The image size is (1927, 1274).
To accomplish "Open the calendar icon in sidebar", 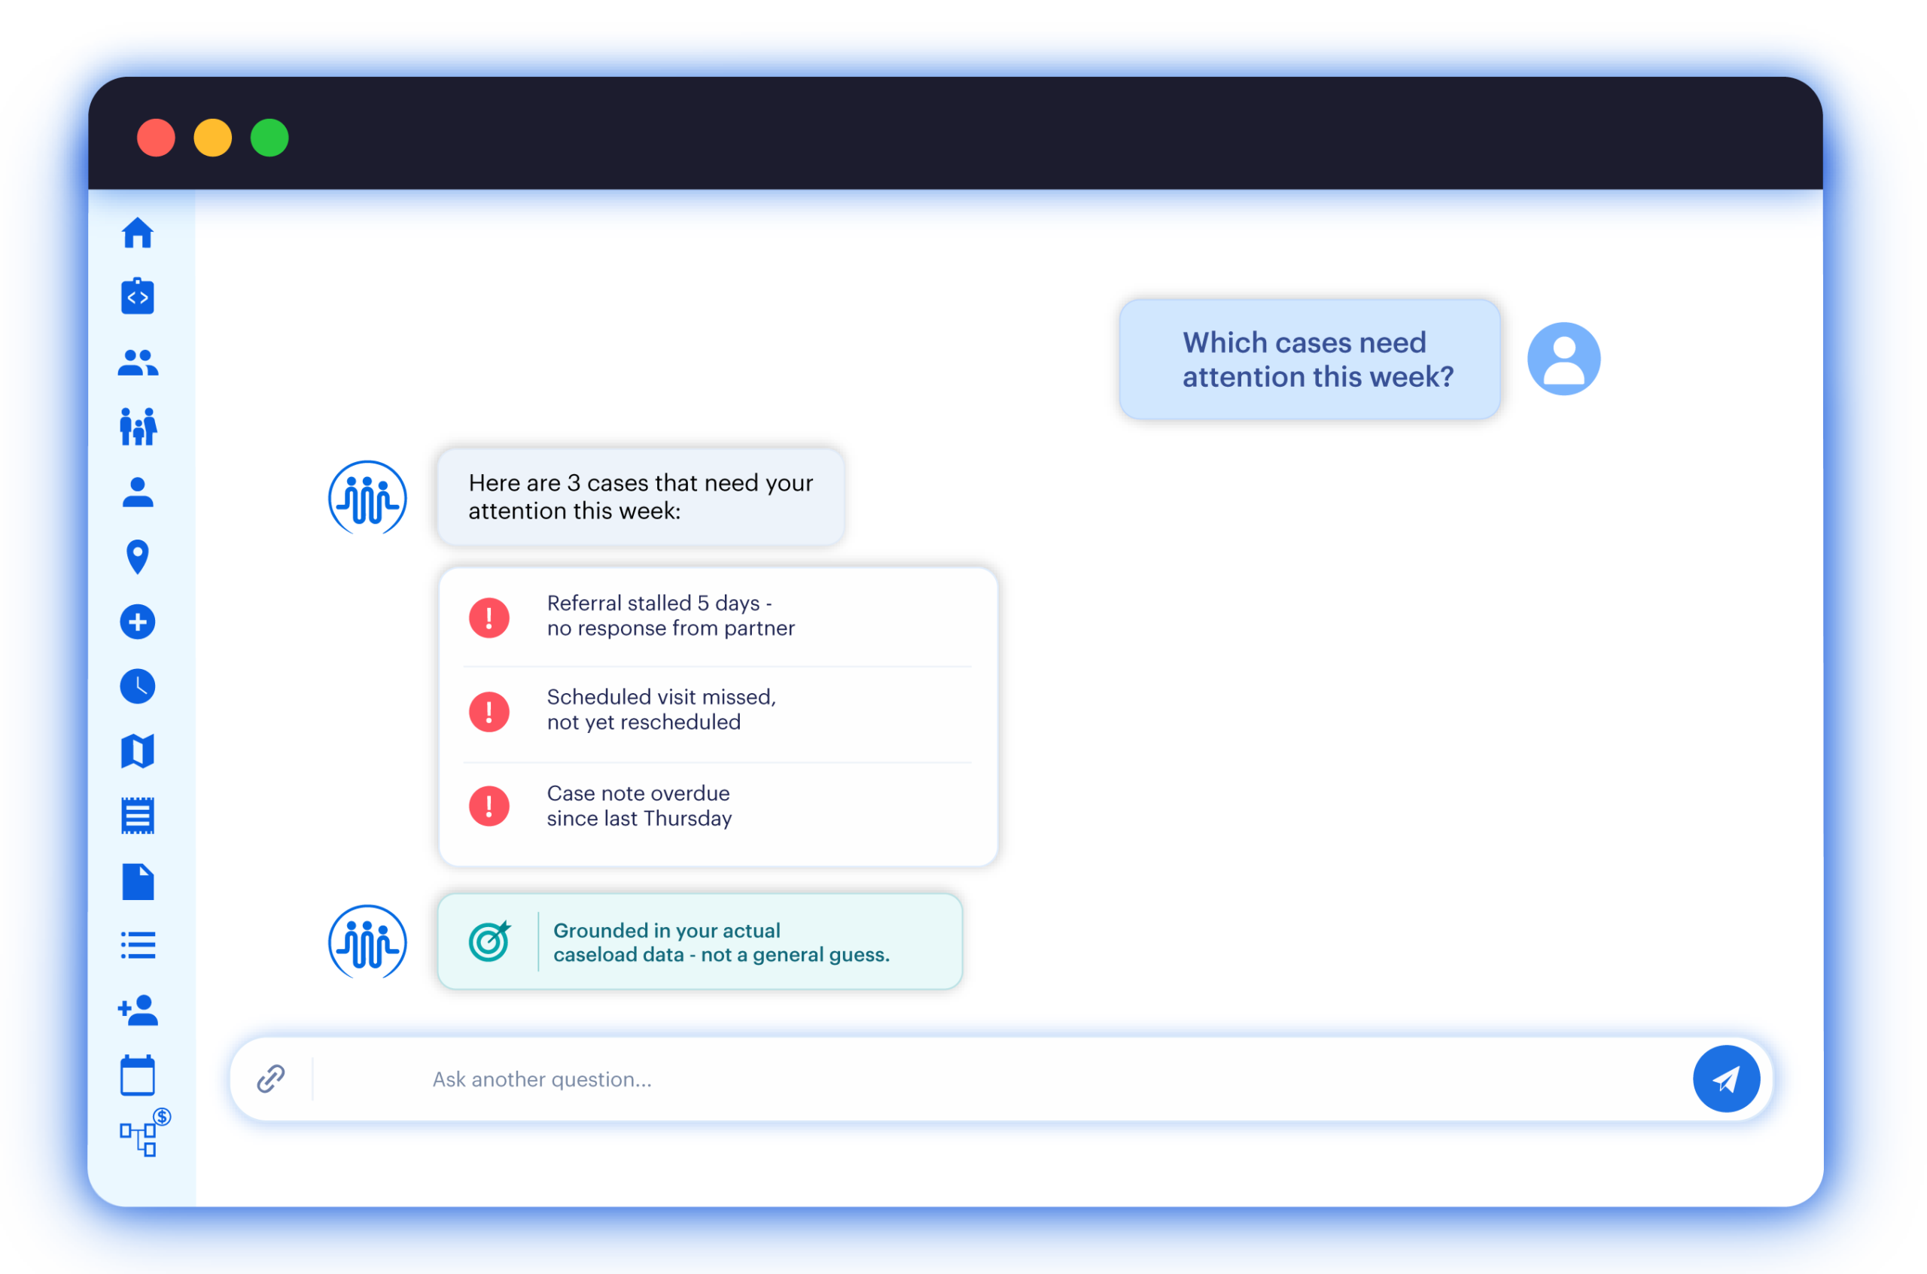I will (x=137, y=1076).
